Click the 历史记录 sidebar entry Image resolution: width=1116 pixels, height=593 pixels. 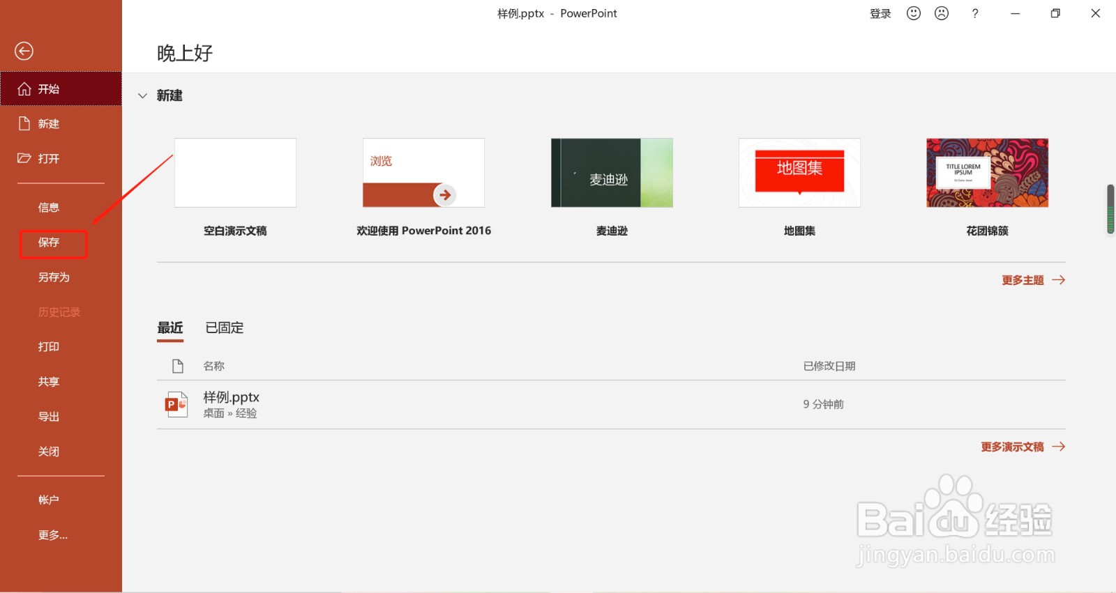point(61,312)
